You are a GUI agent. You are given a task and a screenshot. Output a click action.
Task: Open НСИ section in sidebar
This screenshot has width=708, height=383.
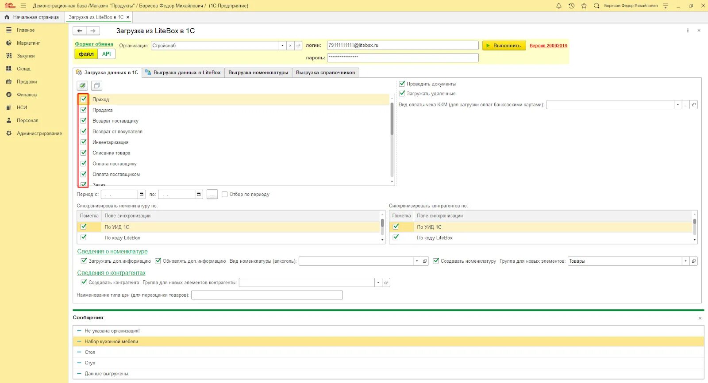pos(22,107)
